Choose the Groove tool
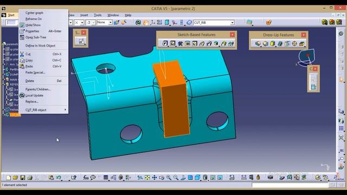The height and width of the screenshot is (195, 347). click(188, 43)
